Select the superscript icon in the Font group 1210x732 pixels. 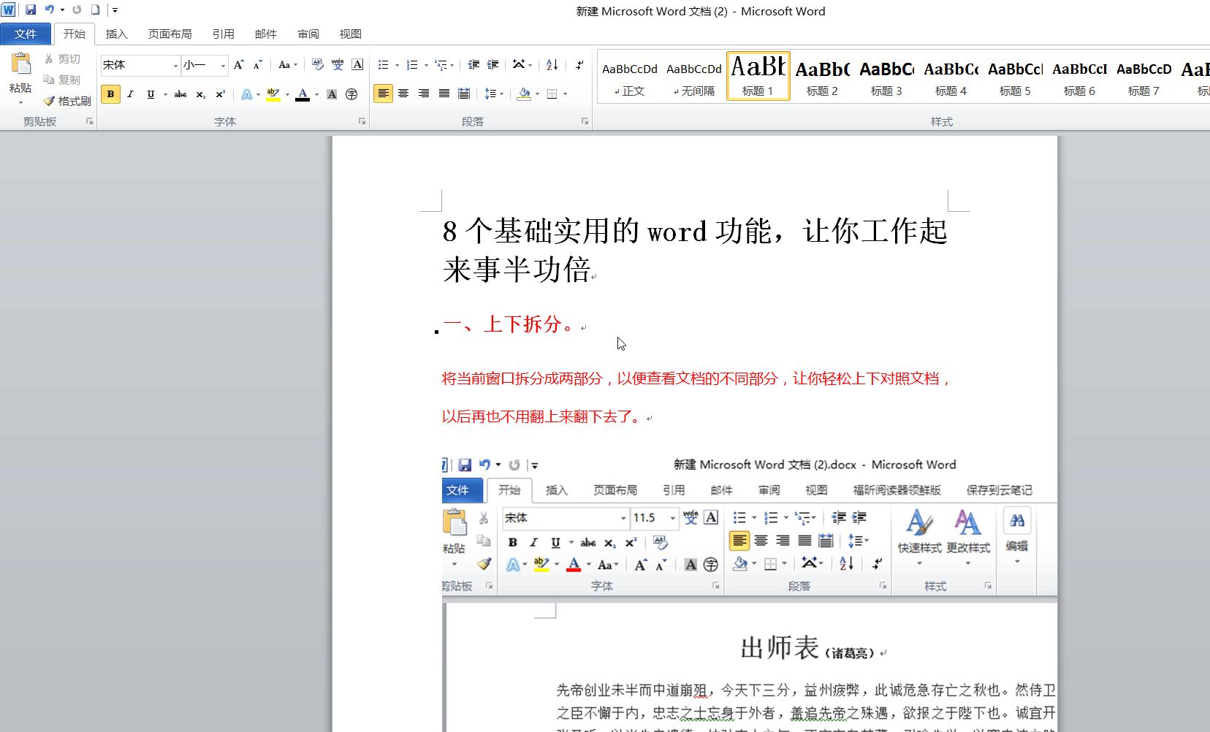[x=220, y=94]
